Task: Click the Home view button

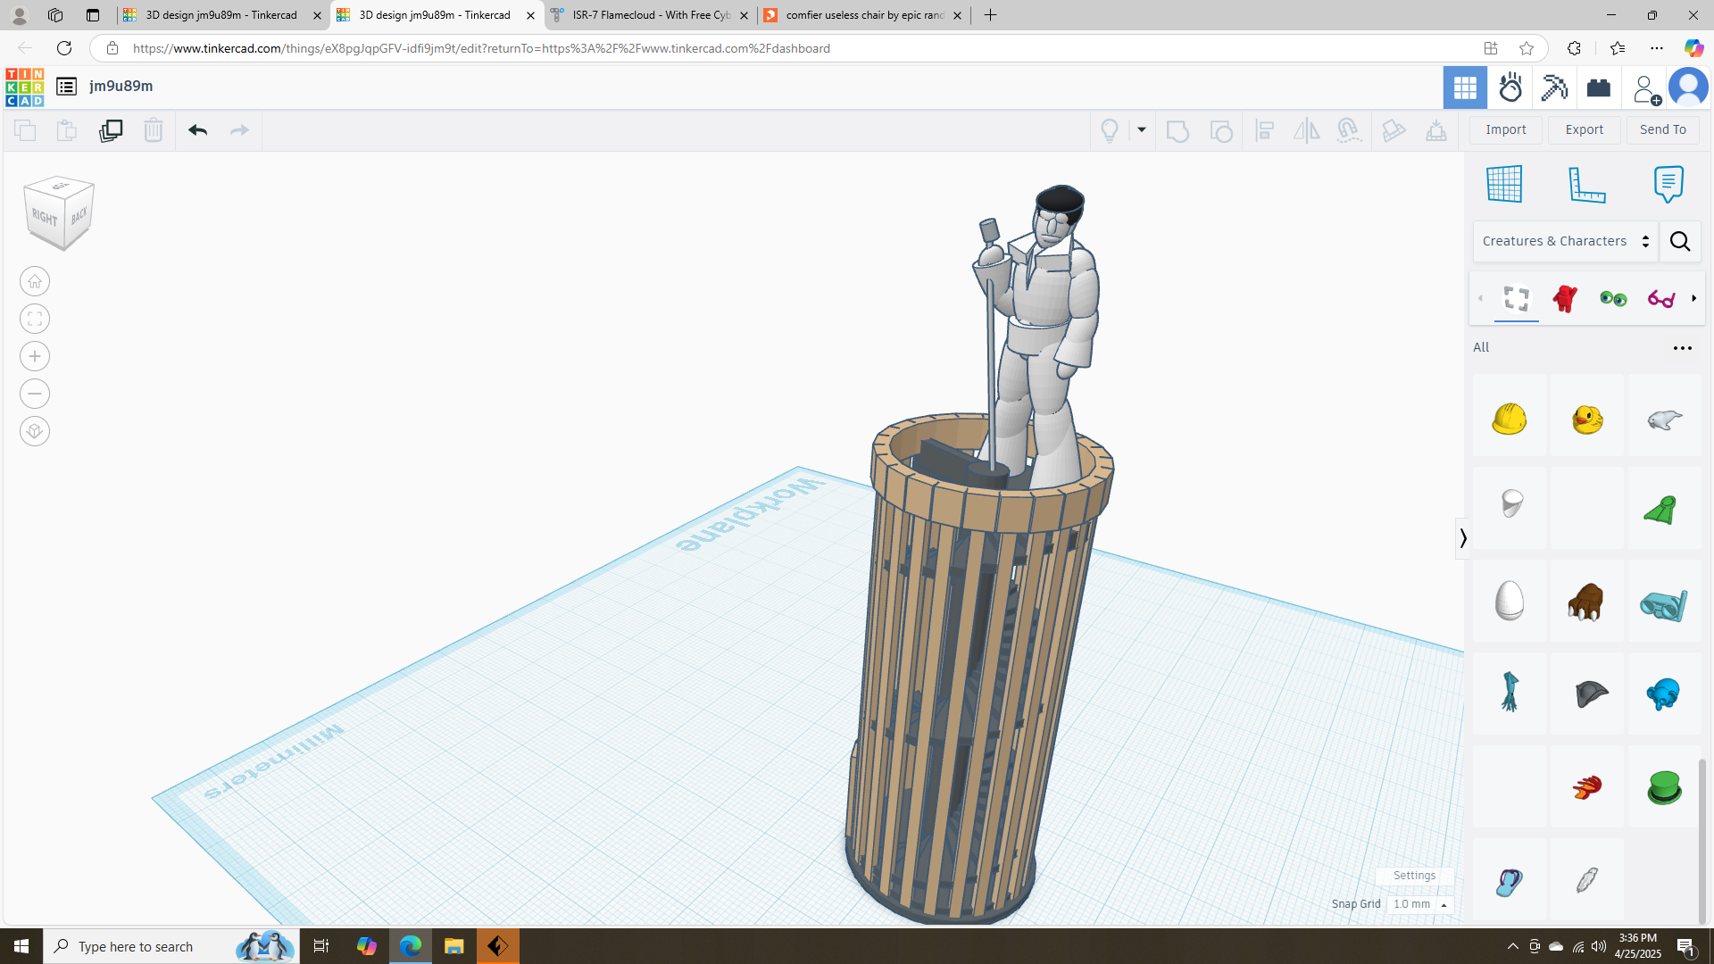Action: 35,281
